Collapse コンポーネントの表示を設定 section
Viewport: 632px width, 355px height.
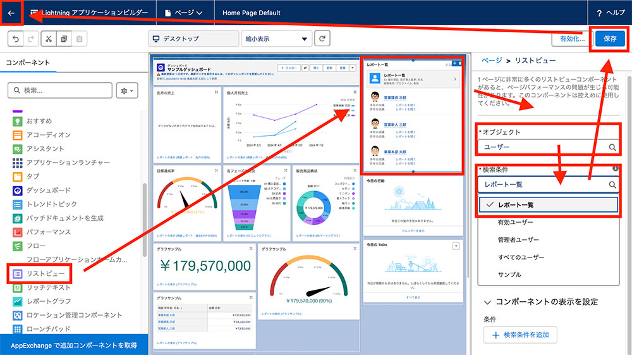pyautogui.click(x=487, y=302)
